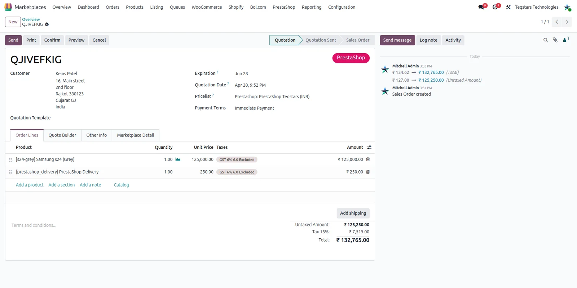The image size is (577, 288).
Task: Open the activities clock icon
Action: coord(496,7)
